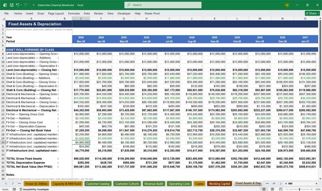
Task: Open the Undo history dropdown arrow
Action: [x=21, y=5]
